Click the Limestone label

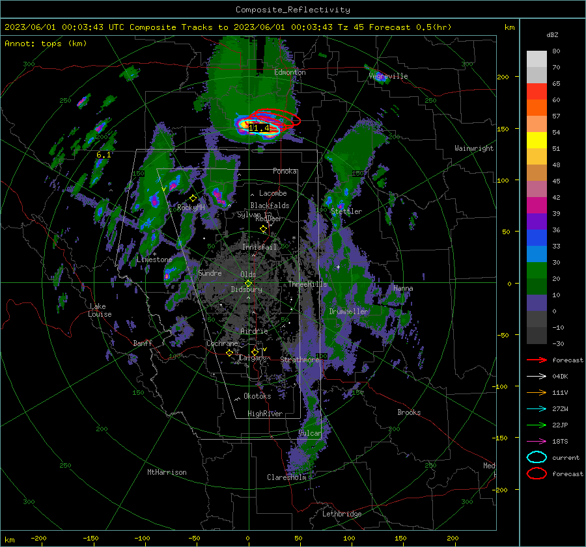[x=154, y=260]
